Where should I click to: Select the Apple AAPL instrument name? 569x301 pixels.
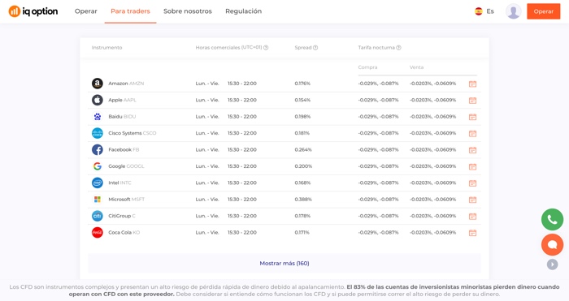pyautogui.click(x=122, y=100)
